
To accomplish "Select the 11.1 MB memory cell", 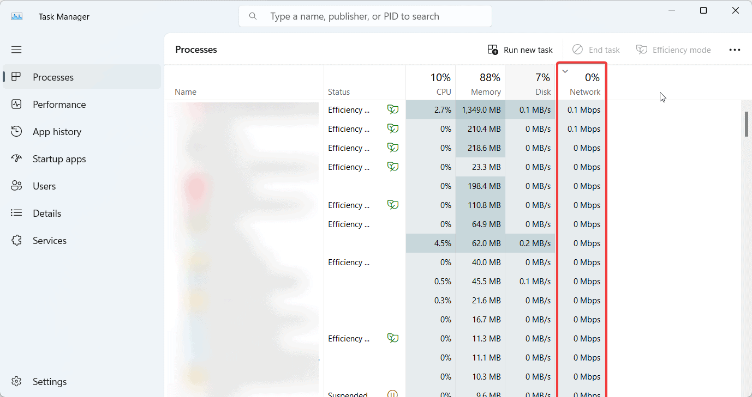I will (x=480, y=358).
